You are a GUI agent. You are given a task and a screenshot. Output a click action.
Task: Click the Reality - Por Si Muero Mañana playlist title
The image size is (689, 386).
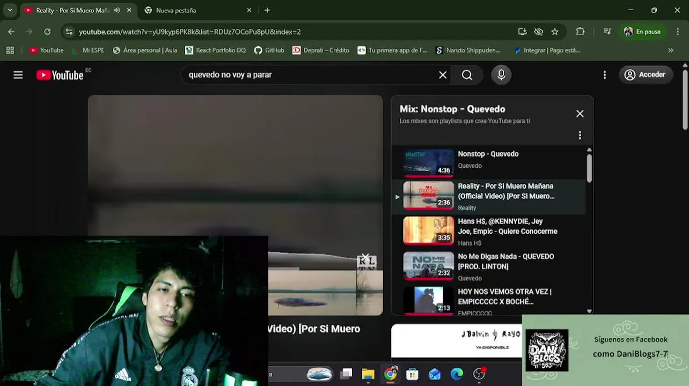[506, 191]
